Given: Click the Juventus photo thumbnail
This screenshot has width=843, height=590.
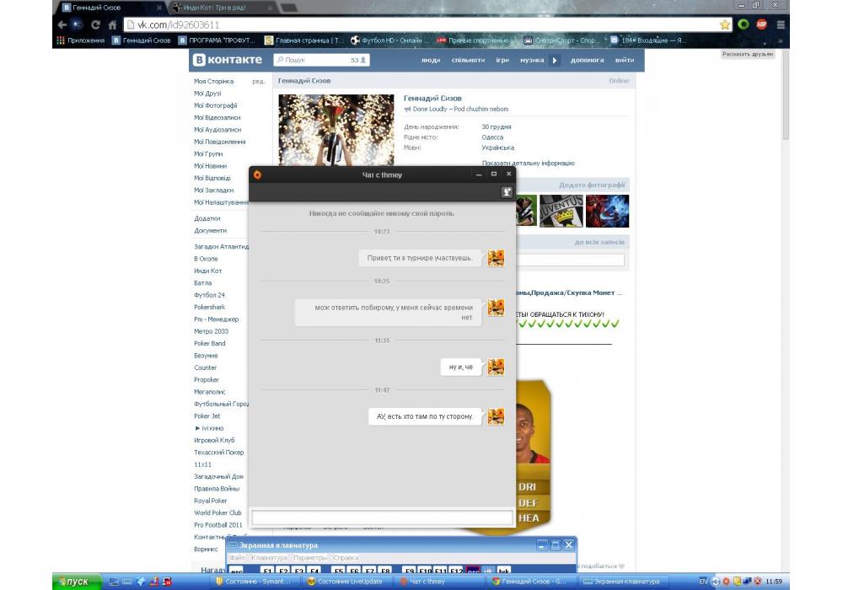Looking at the screenshot, I should click(561, 211).
